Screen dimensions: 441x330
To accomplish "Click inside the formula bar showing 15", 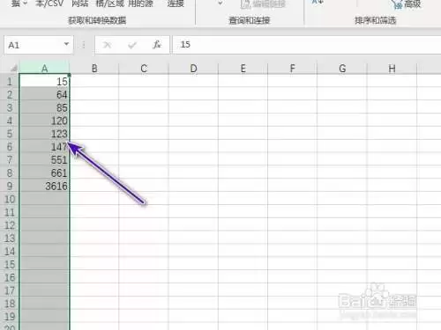I will 307,45.
